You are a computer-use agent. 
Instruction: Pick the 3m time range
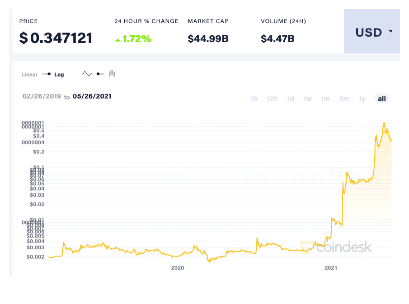click(344, 99)
